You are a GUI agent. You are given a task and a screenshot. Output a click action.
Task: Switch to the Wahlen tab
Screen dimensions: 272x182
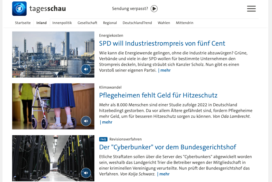[164, 23]
